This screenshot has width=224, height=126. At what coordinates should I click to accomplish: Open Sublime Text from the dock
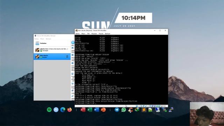coord(144,110)
